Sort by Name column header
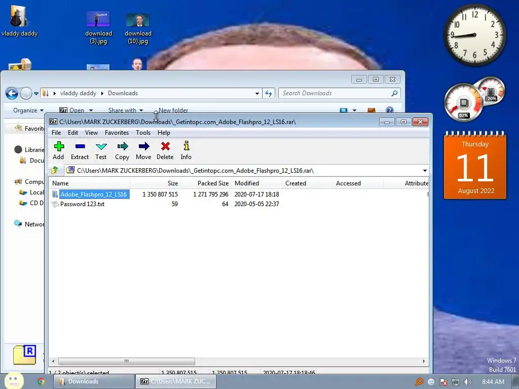The width and height of the screenshot is (519, 389). pos(89,183)
